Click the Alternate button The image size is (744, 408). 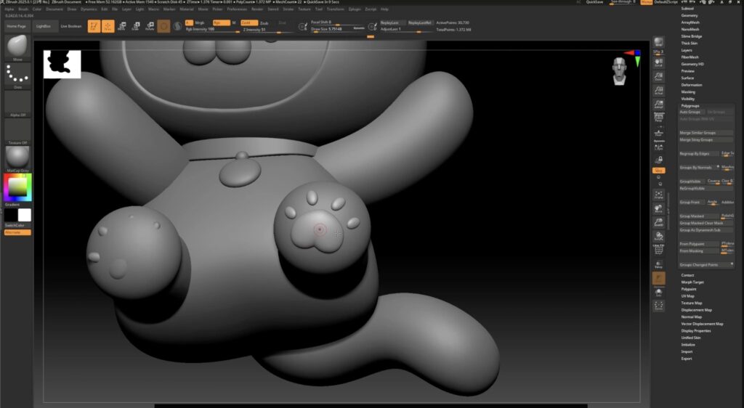tap(17, 232)
